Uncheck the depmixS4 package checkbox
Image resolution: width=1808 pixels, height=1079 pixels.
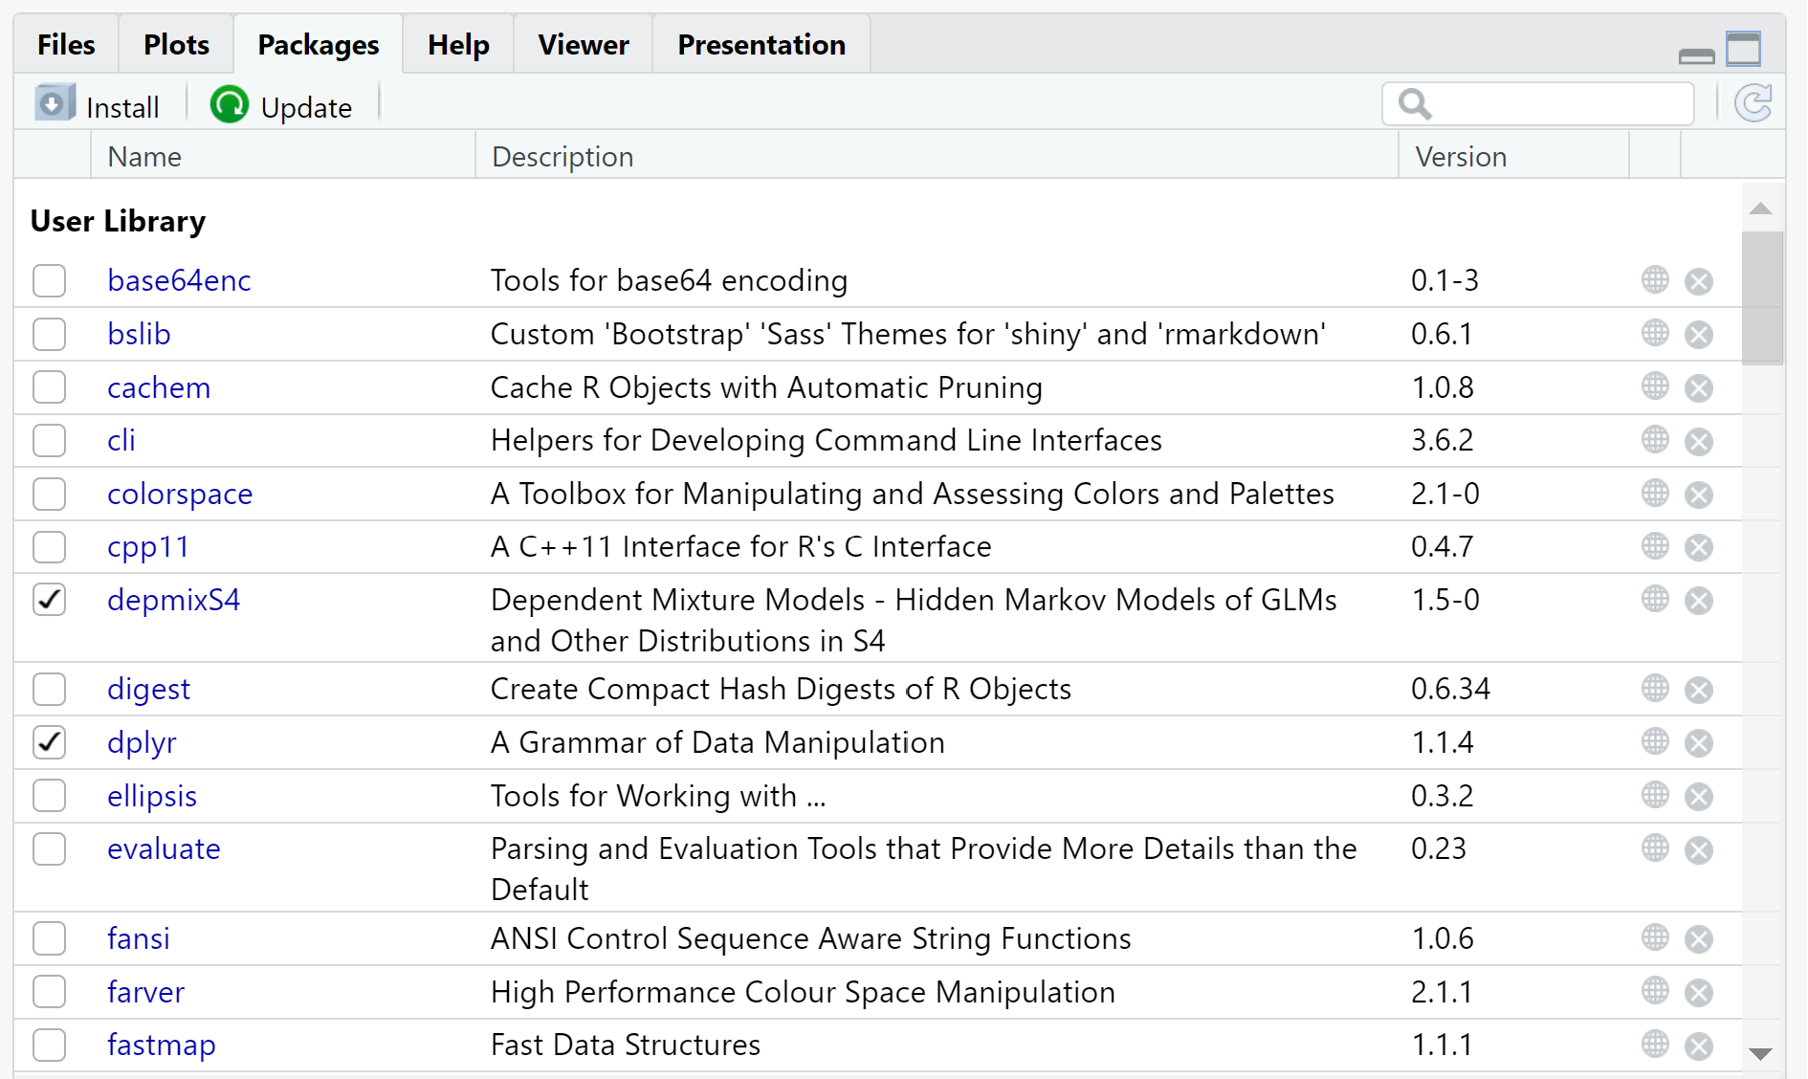click(x=50, y=600)
